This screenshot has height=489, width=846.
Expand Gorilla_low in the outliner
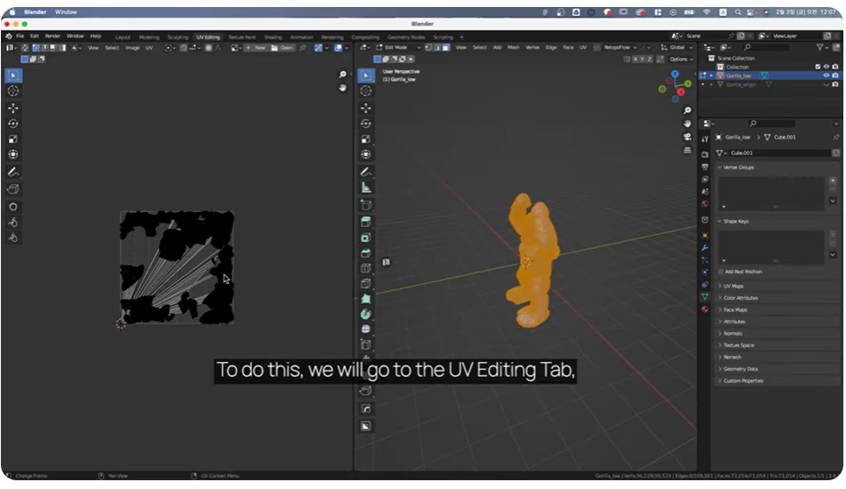(711, 76)
